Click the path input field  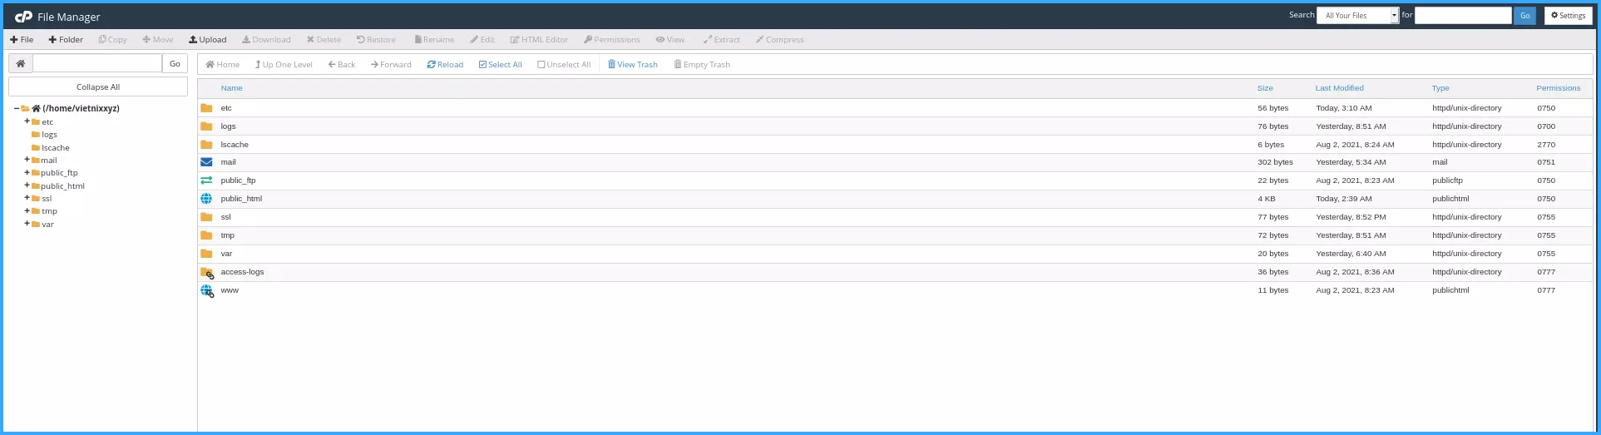tap(97, 63)
